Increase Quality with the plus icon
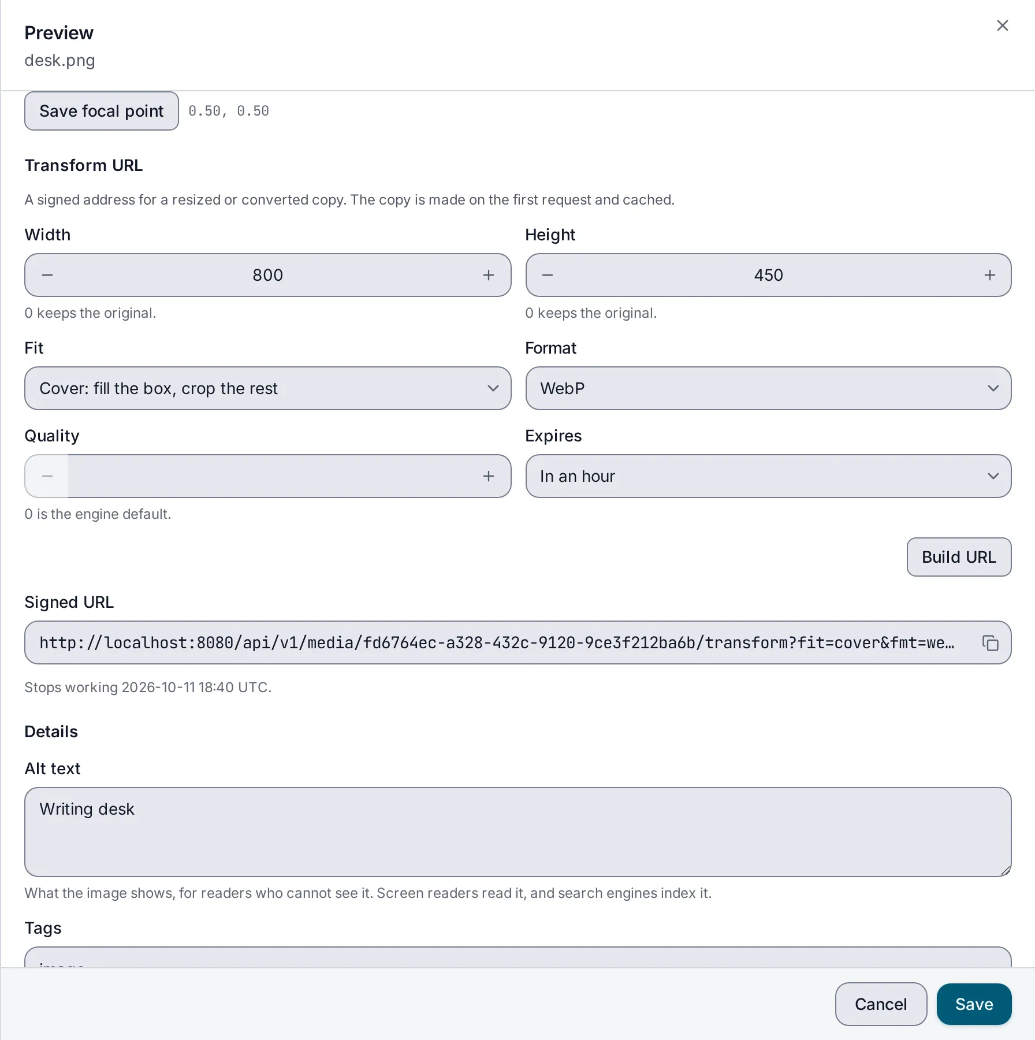This screenshot has height=1040, width=1035. click(x=489, y=476)
